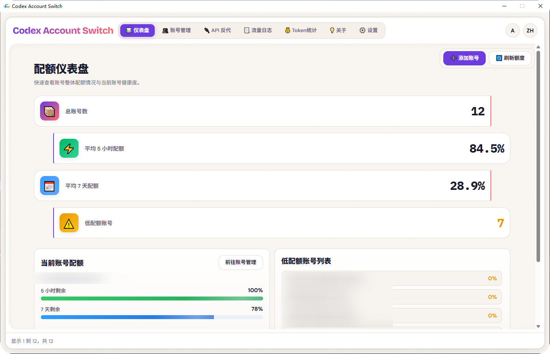The height and width of the screenshot is (354, 550).
Task: Click the 7 天剩余 label
Action: click(50, 309)
